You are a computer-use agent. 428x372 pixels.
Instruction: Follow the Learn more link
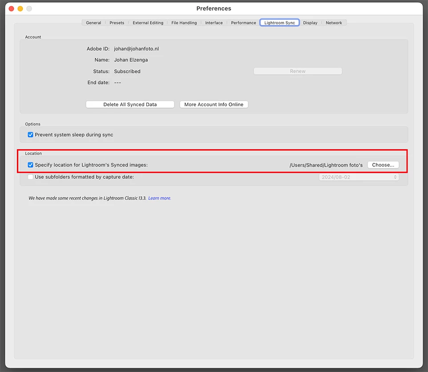pos(159,198)
